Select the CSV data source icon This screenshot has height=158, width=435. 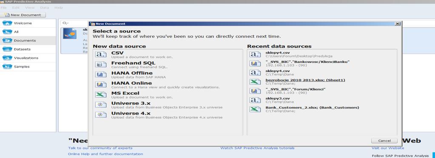pyautogui.click(x=101, y=54)
